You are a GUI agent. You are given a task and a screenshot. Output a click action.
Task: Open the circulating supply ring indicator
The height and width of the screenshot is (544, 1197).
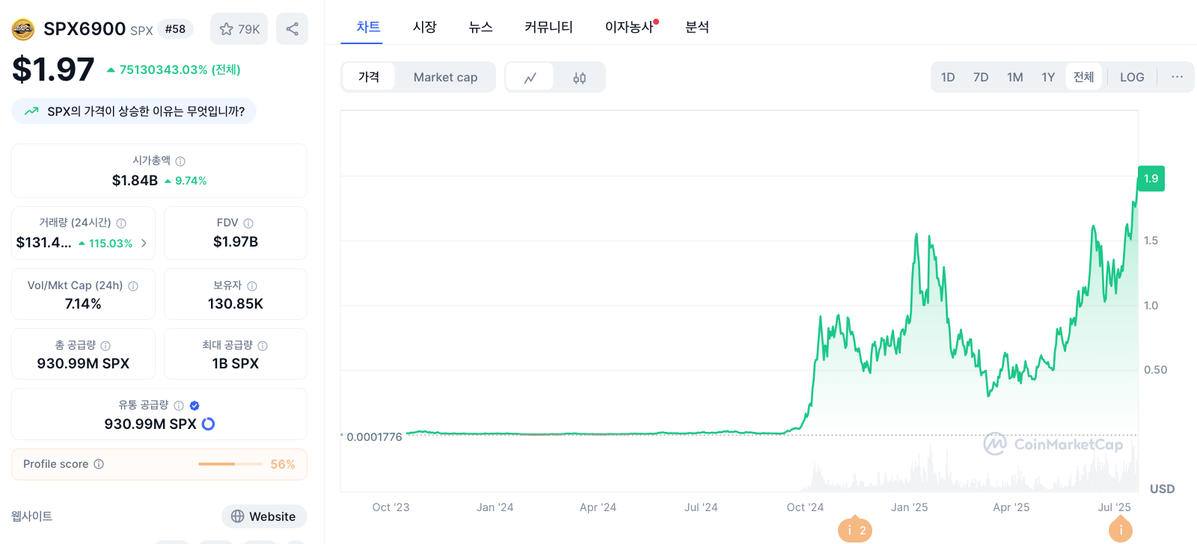tap(209, 424)
